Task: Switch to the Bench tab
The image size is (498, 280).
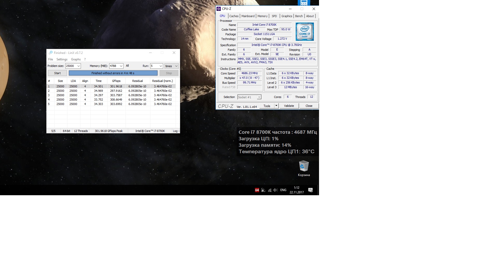Action: (x=299, y=16)
